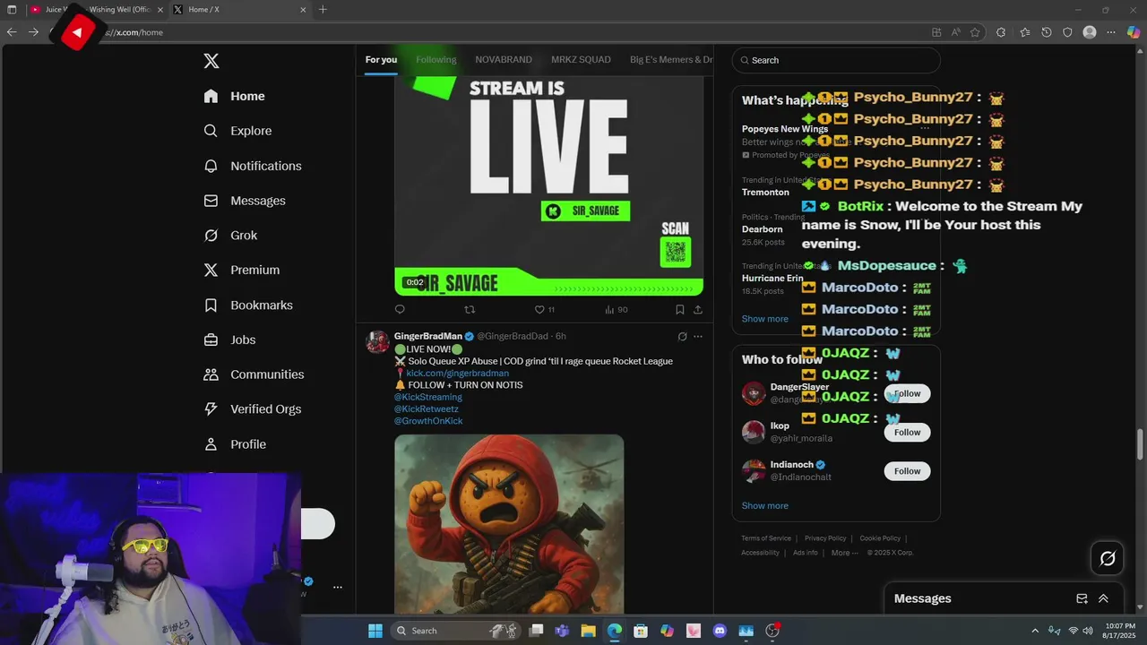Follow Indianoch account

pos(907,471)
